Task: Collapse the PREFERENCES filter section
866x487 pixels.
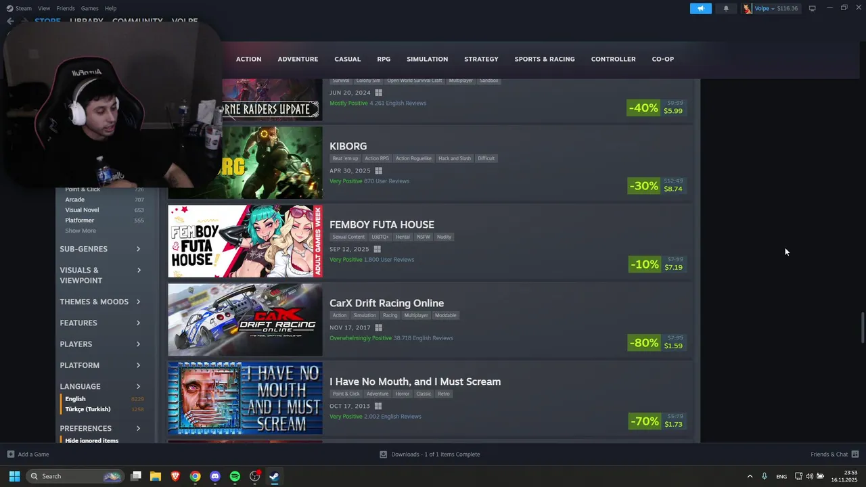Action: [x=100, y=428]
